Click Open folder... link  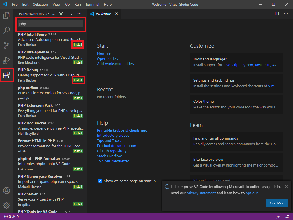click(x=108, y=59)
